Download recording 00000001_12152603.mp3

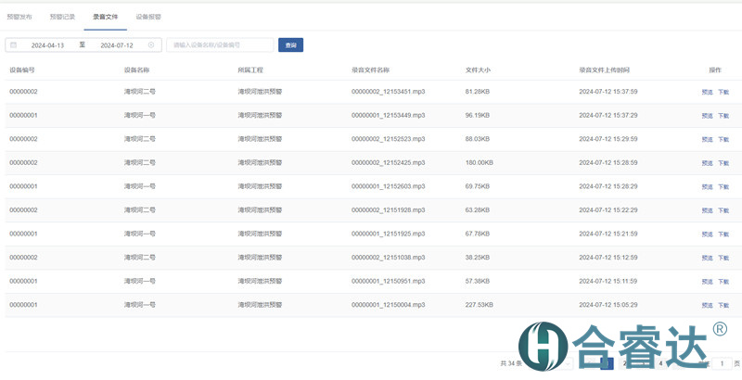point(723,186)
